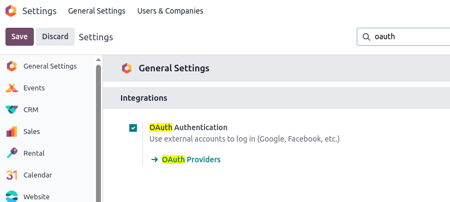Choose the Rental key icon
Screen dimensions: 450x202
point(12,154)
